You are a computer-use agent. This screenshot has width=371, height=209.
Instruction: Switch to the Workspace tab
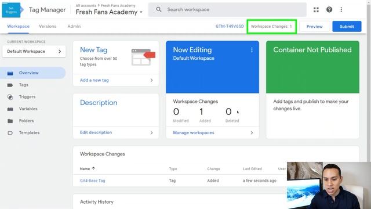coord(18,26)
